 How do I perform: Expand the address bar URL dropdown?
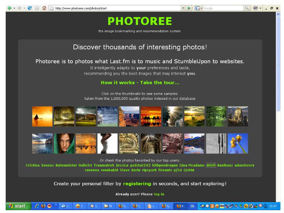[x=183, y=8]
